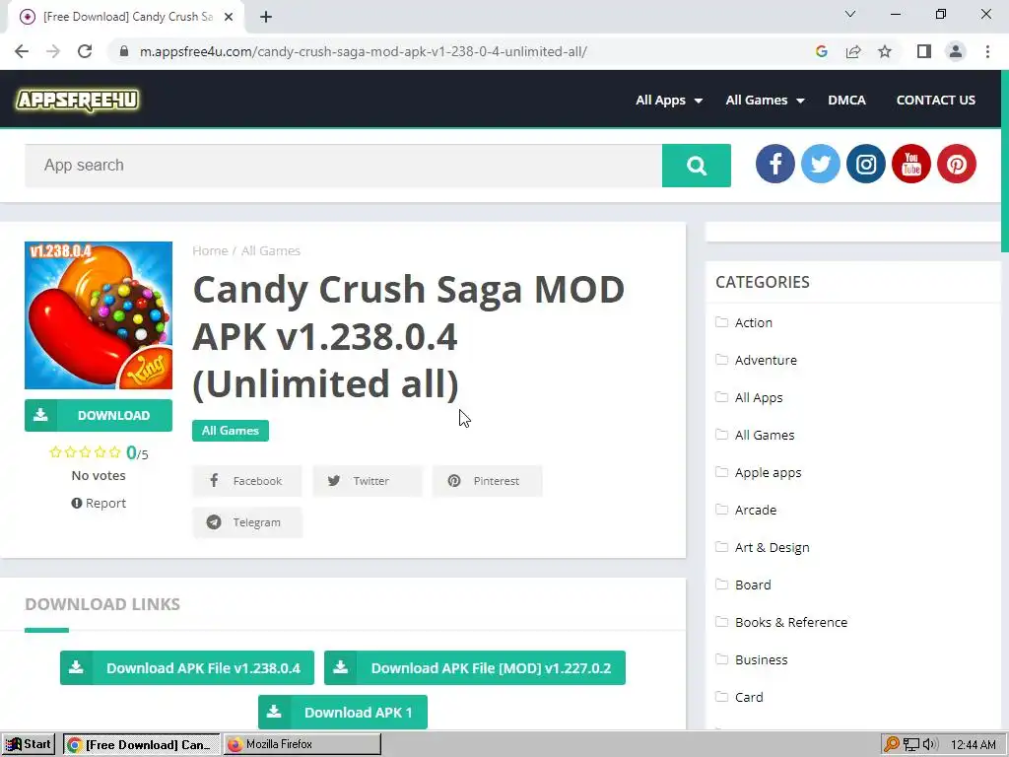Click the Candy Crush app thumbnail
The image size is (1009, 757).
(99, 315)
